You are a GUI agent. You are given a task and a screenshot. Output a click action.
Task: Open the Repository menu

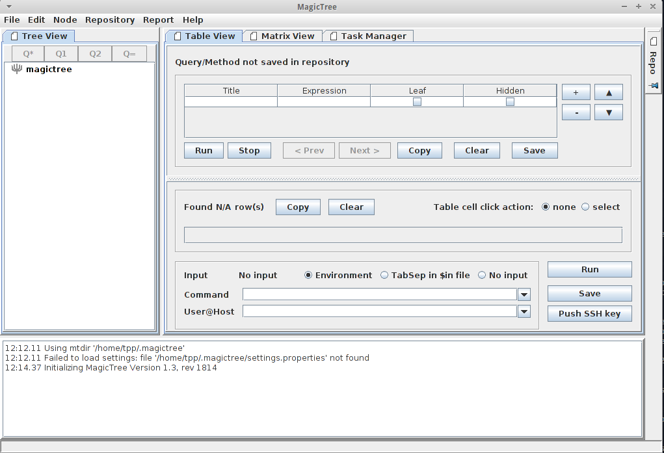pos(110,20)
